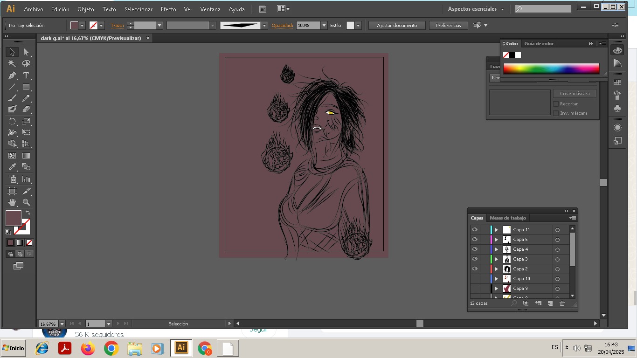Toggle the Inv. máscara checkbox
The height and width of the screenshot is (358, 637).
556,113
